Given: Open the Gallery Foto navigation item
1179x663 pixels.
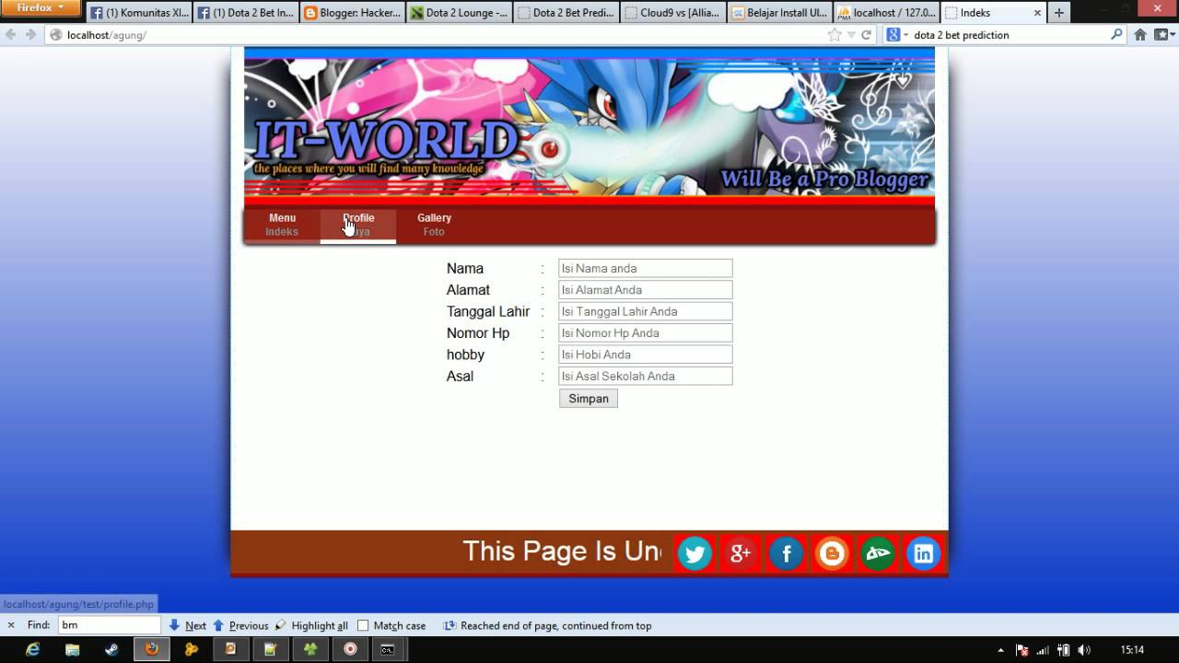Looking at the screenshot, I should pyautogui.click(x=434, y=225).
